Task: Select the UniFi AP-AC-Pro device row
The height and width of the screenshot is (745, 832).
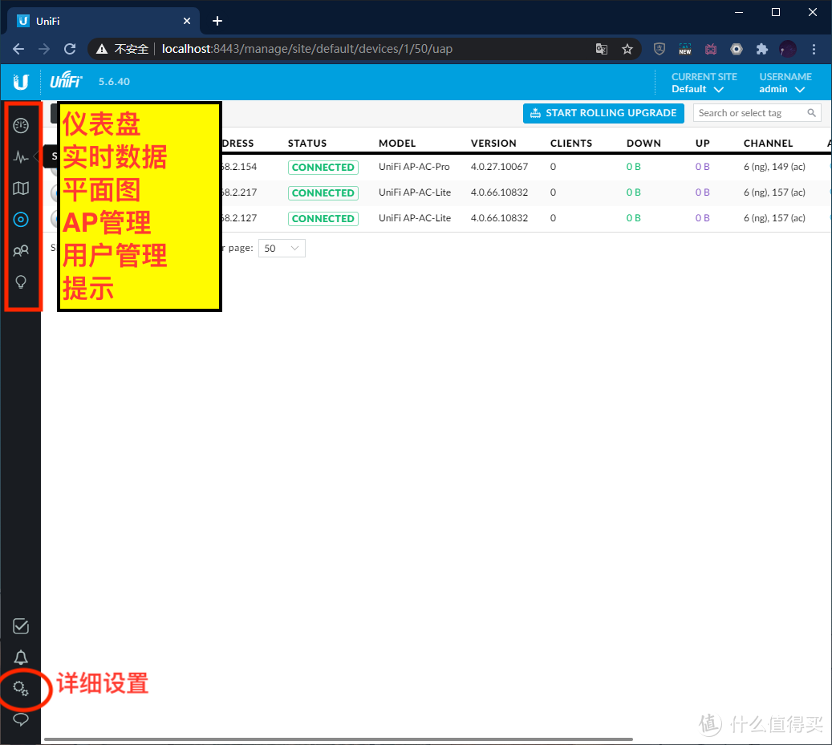Action: [x=436, y=167]
